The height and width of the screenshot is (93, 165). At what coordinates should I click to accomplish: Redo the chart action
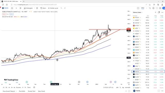[65, 8]
